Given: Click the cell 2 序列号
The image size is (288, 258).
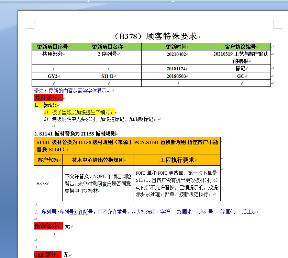Looking at the screenshot, I should [x=107, y=57].
